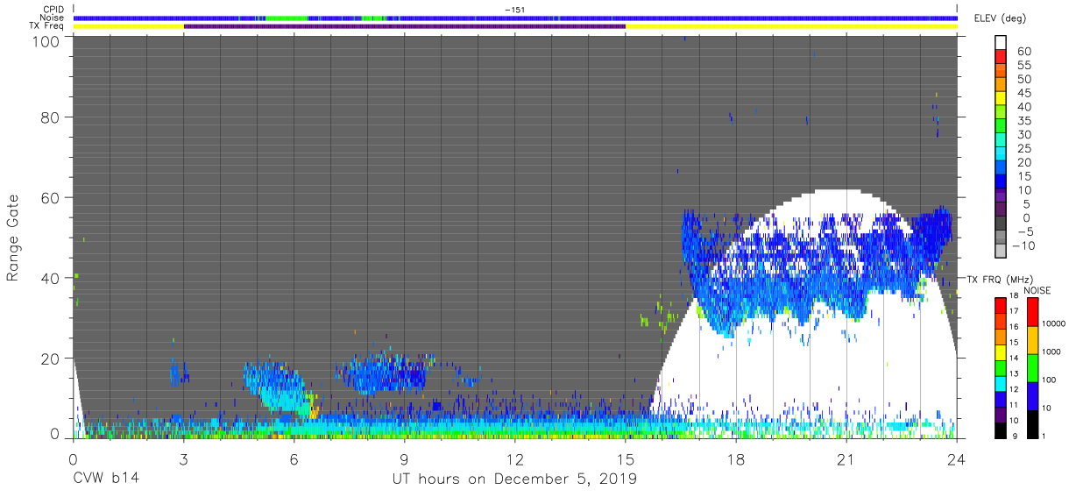This screenshot has width=1076, height=497.
Task: Click the "40" tick on Range Gate axis
Action: 50,278
